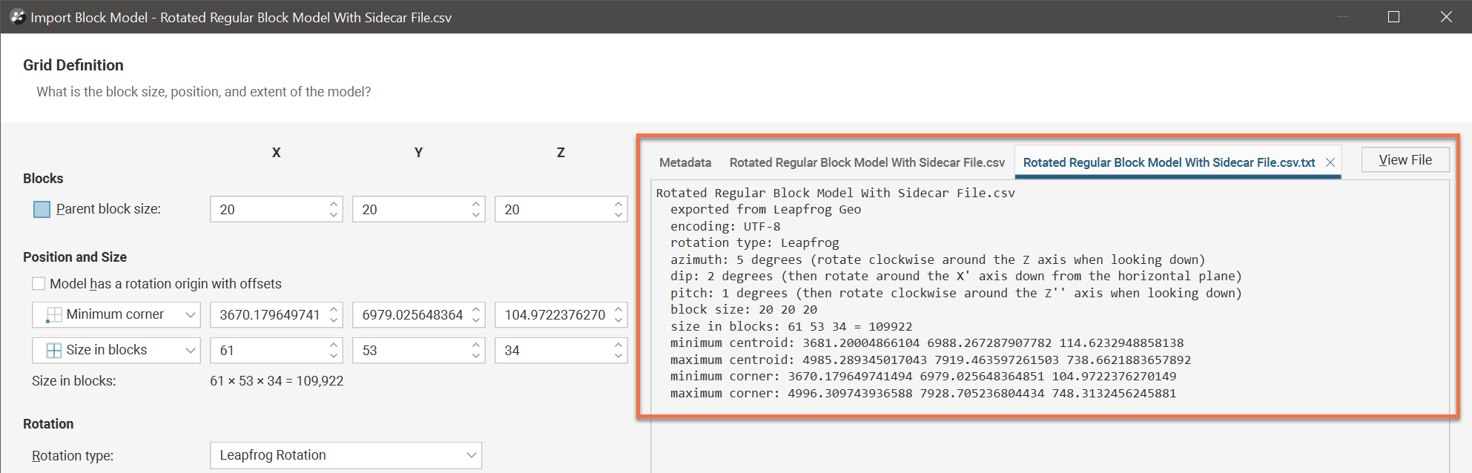This screenshot has width=1472, height=473.
Task: Expand the Size in blocks dropdown
Action: click(190, 351)
